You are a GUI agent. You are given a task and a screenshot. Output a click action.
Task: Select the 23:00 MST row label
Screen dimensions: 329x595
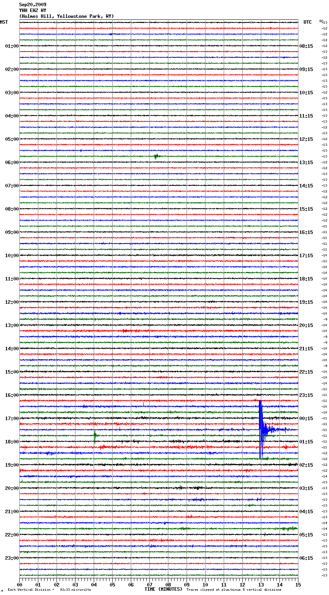(x=12, y=558)
